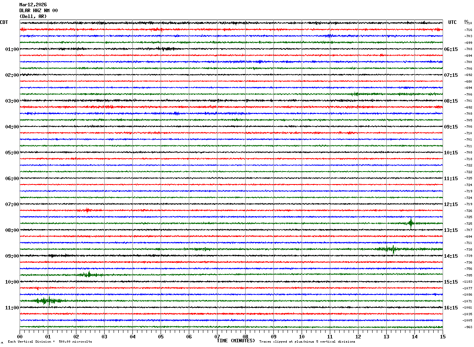Click the (Dell, AR) location text

[x=33, y=16]
